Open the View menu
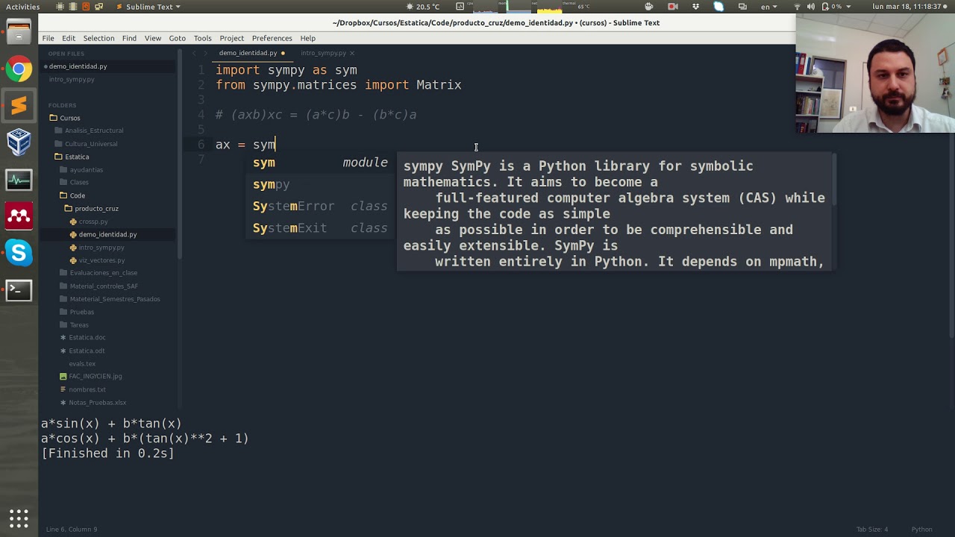Viewport: 955px width, 537px height. (x=153, y=38)
